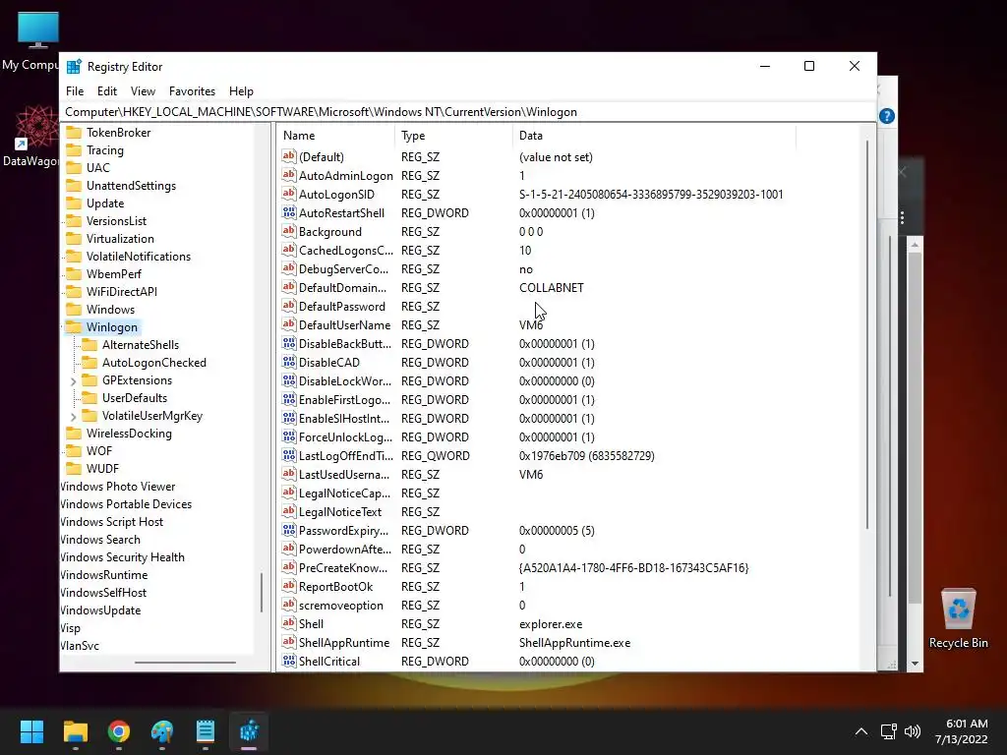This screenshot has height=755, width=1007.
Task: Click the DefaultUserName value icon
Action: click(x=289, y=324)
